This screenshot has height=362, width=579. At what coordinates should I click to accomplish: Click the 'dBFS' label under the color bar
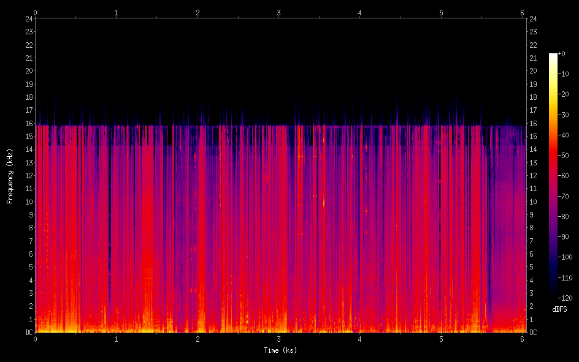pos(559,310)
